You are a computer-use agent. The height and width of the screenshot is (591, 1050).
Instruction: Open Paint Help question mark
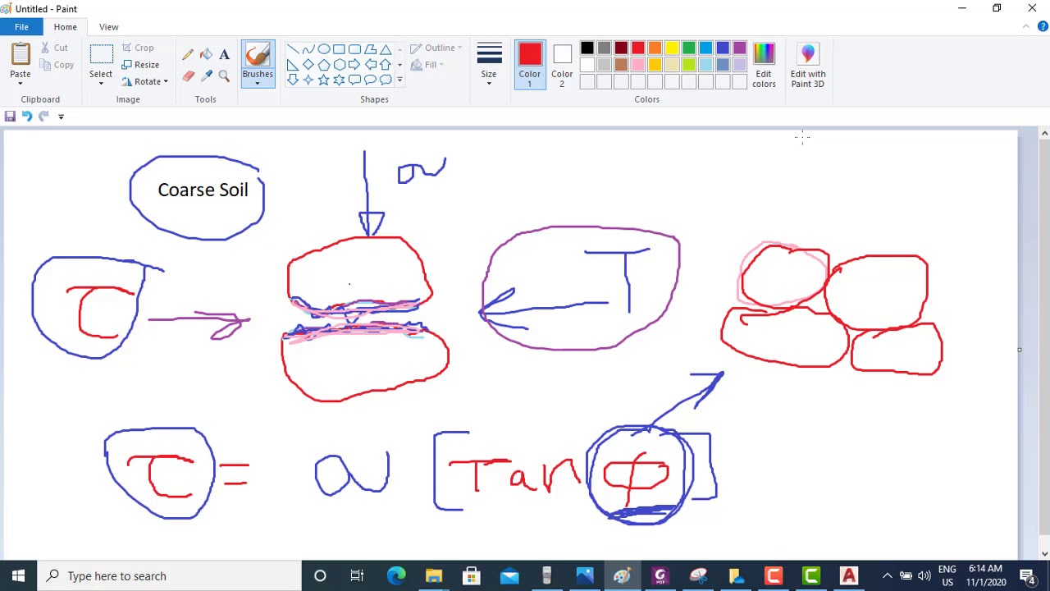point(1043,27)
